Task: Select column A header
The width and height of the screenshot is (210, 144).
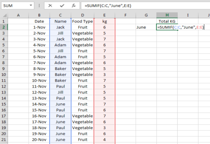Action: point(18,15)
